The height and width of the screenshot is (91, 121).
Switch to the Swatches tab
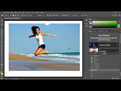click(x=95, y=19)
